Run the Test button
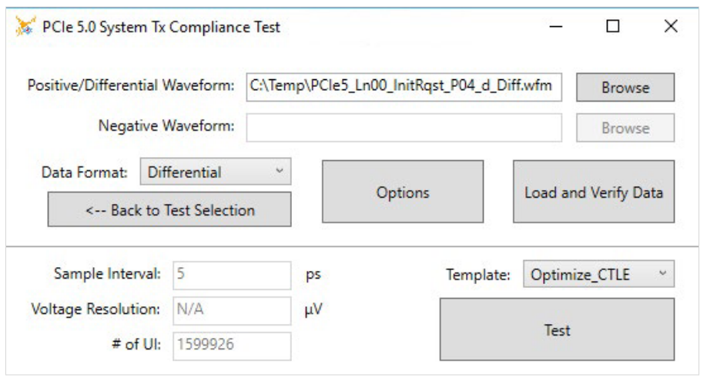Screen dimensions: 707x381 coord(557,330)
